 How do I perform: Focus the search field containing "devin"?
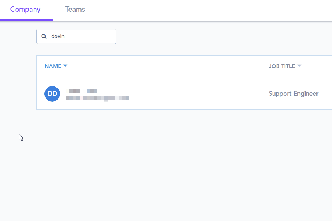tap(81, 36)
